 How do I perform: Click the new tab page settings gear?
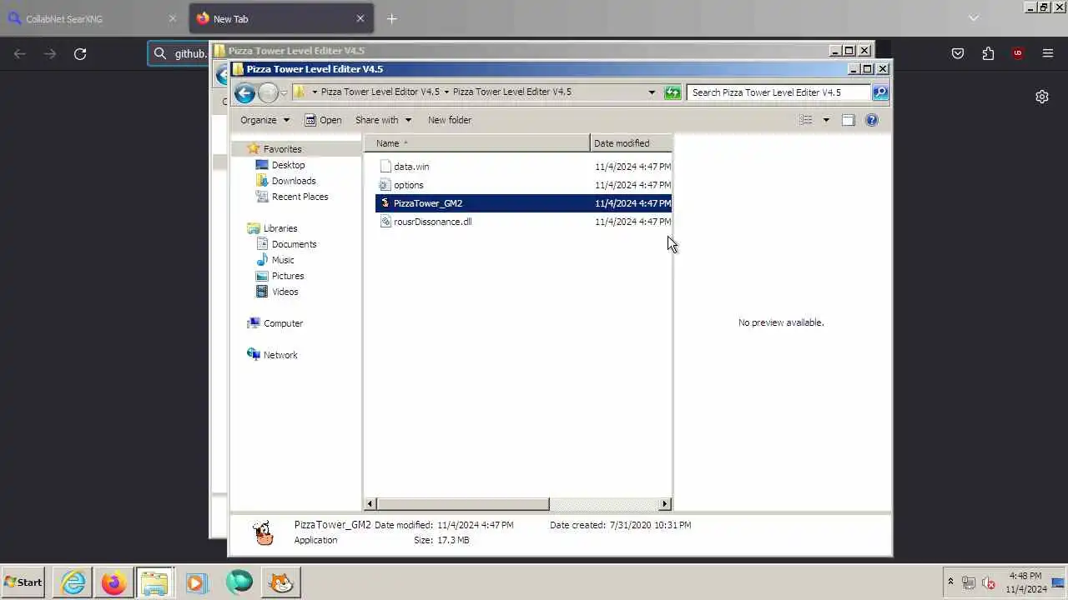click(x=1042, y=97)
